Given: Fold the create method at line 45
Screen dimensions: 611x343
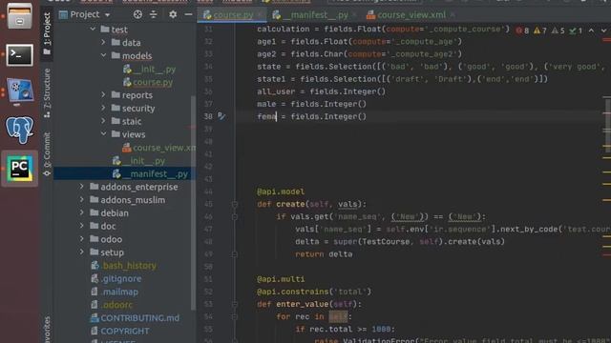Looking at the screenshot, I should point(235,204).
